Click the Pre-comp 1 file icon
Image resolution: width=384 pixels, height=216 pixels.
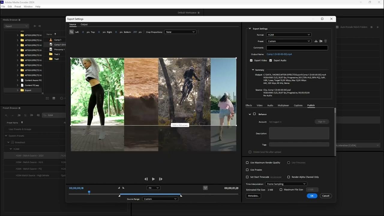coord(51,49)
